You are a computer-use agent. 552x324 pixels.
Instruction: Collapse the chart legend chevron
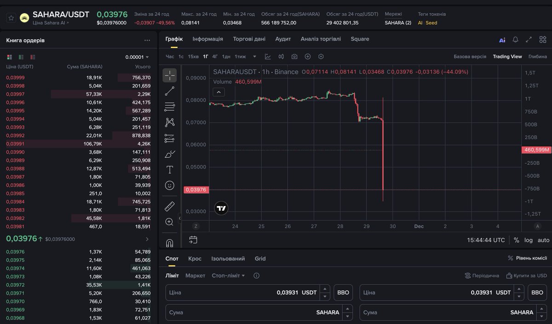click(219, 92)
